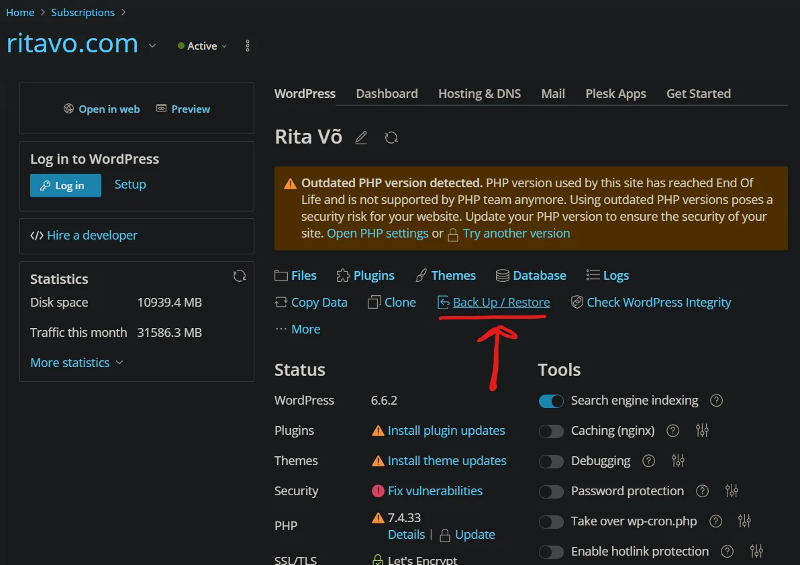Click the Disk space value 10939.4 MB
The width and height of the screenshot is (800, 565).
click(169, 303)
